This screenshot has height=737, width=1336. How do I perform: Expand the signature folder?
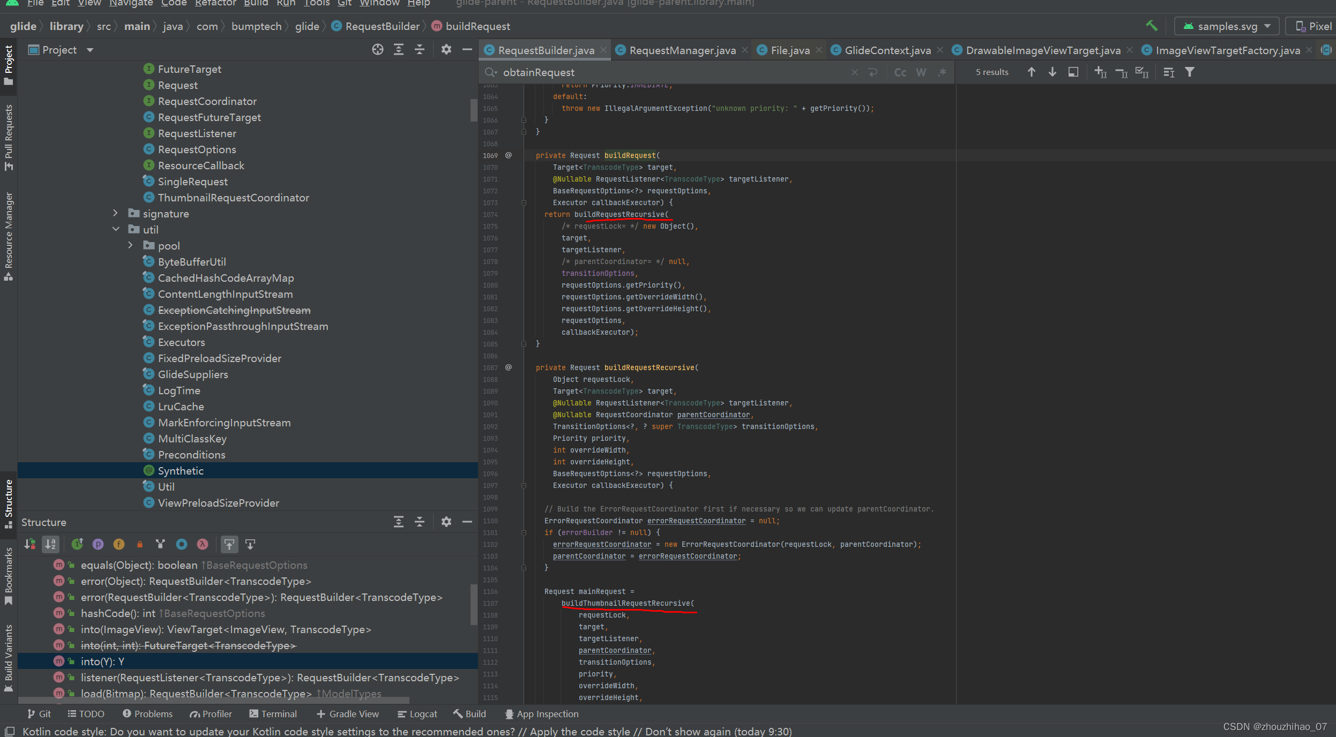pos(116,213)
